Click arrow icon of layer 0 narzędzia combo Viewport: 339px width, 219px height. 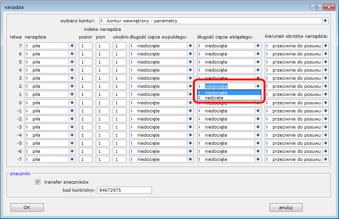point(72,103)
